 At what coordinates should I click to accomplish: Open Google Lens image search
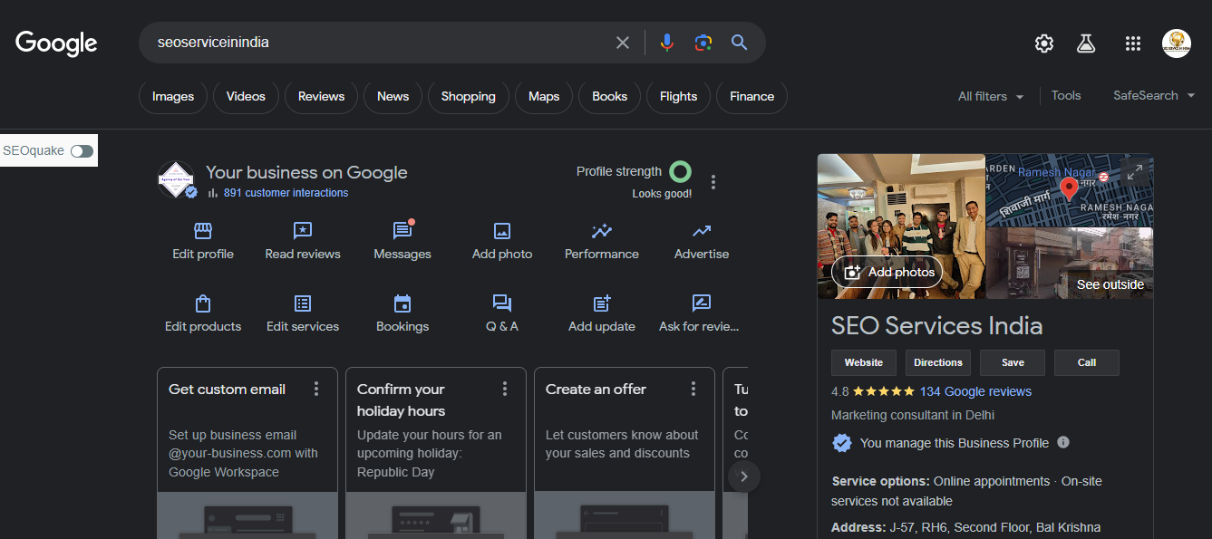pyautogui.click(x=703, y=43)
